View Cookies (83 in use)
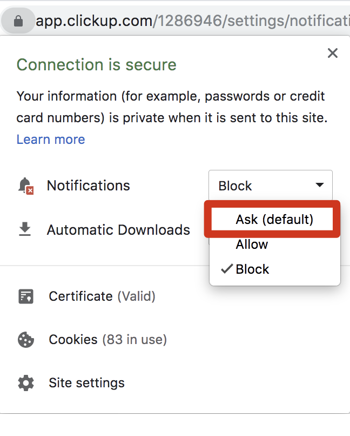This screenshot has width=350, height=436. click(107, 340)
